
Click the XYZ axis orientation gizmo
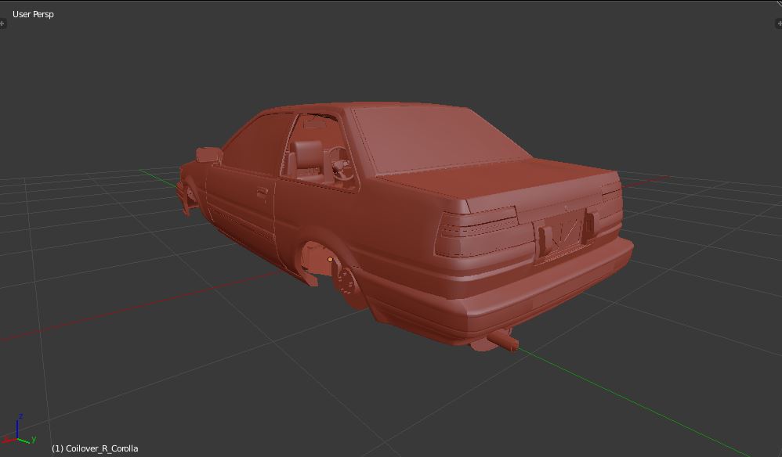pyautogui.click(x=19, y=430)
